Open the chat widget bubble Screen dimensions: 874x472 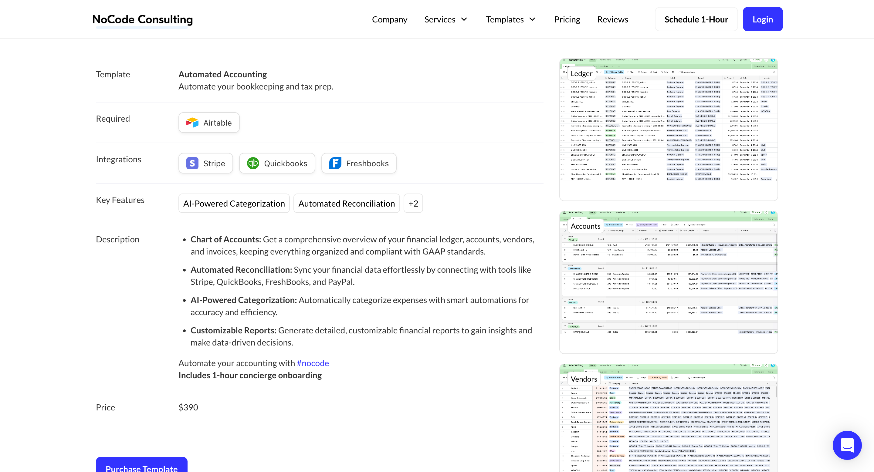(846, 445)
